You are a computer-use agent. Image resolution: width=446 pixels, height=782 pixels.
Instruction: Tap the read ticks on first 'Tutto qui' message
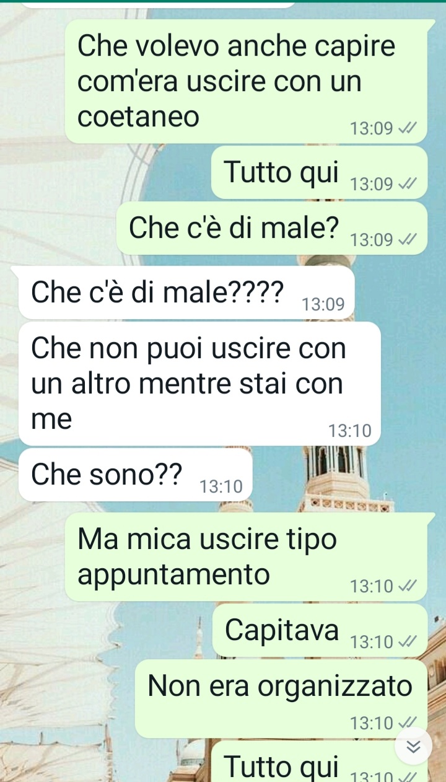[x=407, y=185]
